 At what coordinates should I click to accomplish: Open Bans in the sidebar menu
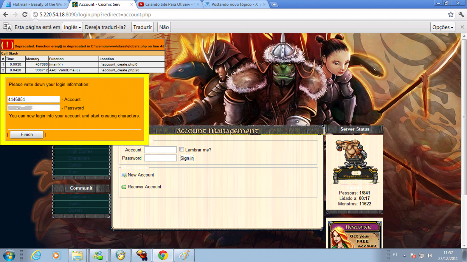click(73, 172)
